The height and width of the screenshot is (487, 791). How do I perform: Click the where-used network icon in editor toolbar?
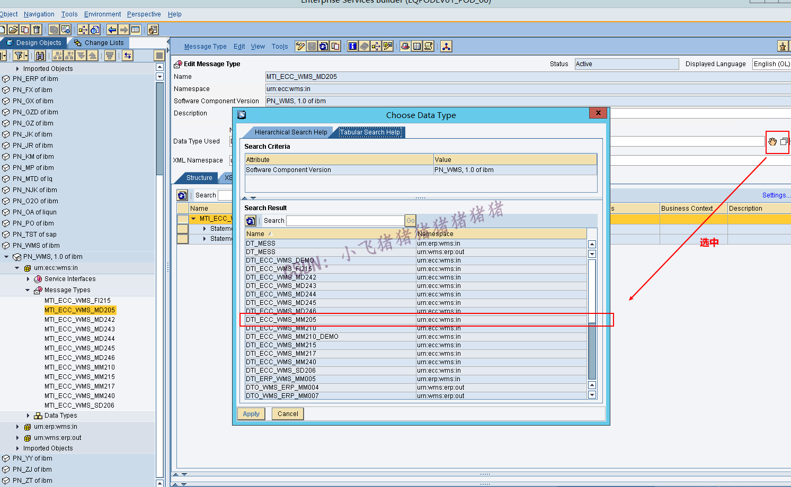click(x=446, y=47)
